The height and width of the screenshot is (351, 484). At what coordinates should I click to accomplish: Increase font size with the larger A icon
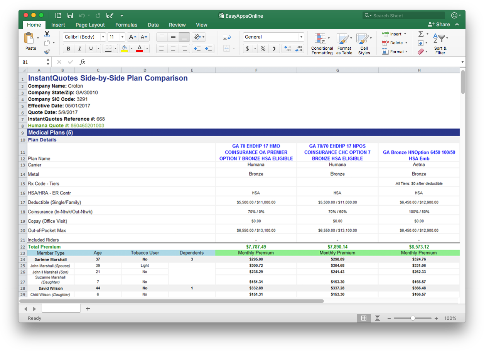(x=132, y=37)
